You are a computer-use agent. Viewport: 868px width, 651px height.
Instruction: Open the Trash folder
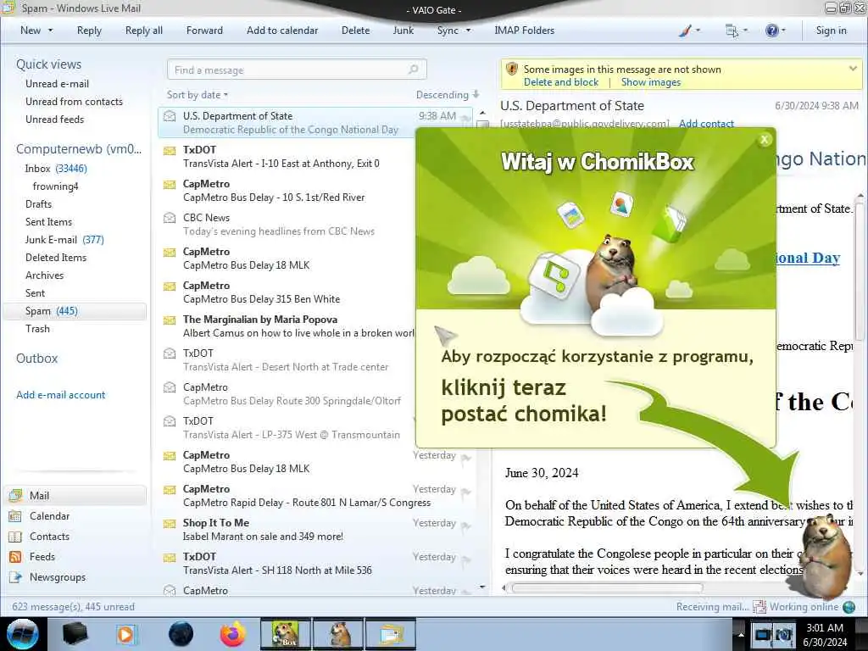coord(37,328)
